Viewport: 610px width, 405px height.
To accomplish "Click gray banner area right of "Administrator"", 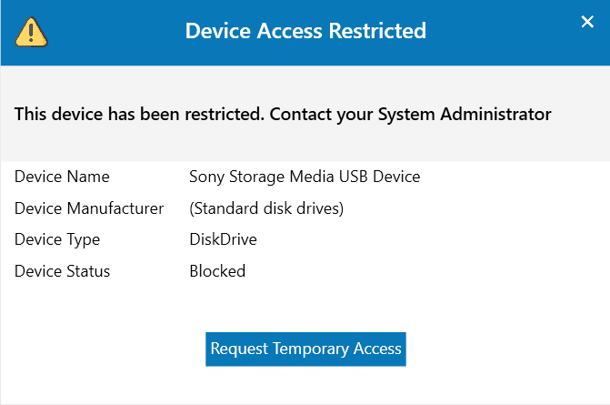I will click(x=580, y=115).
